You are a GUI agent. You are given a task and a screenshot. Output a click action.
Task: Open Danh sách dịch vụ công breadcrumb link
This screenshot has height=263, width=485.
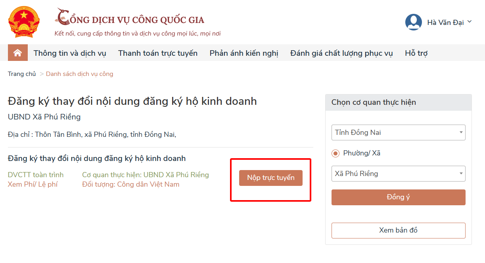click(x=79, y=74)
